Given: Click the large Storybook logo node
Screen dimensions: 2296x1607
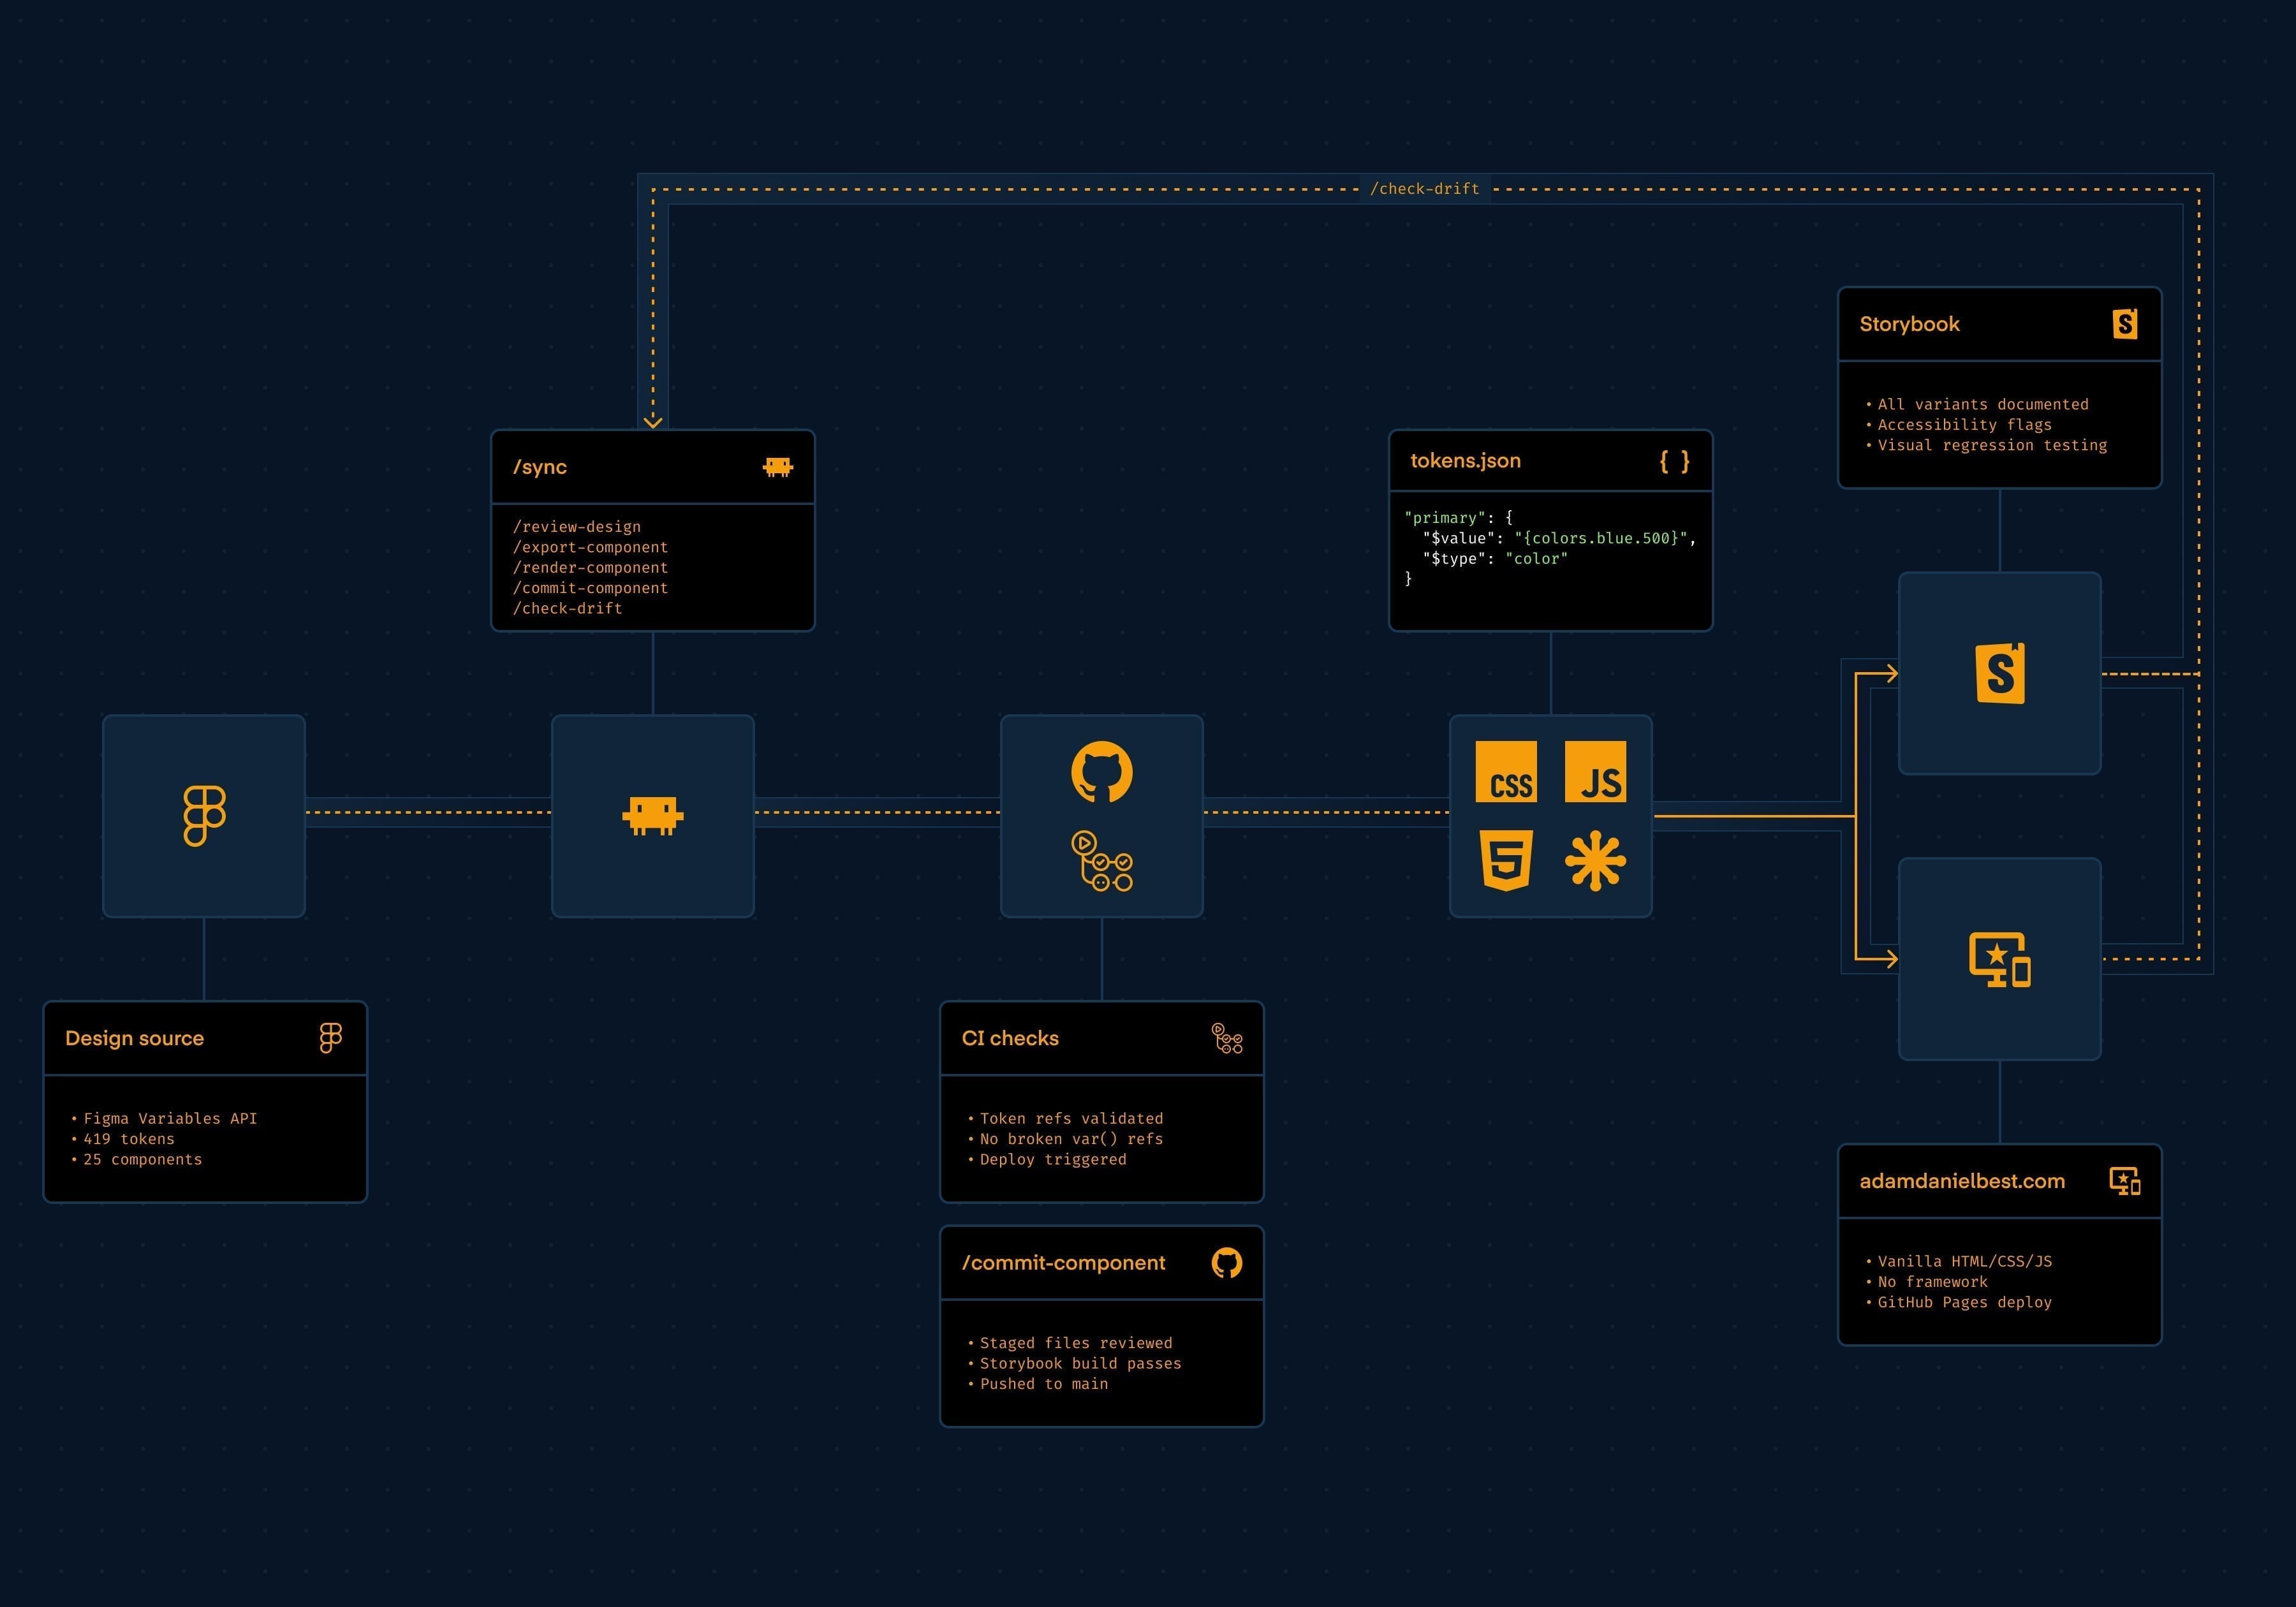Looking at the screenshot, I should tap(2000, 673).
